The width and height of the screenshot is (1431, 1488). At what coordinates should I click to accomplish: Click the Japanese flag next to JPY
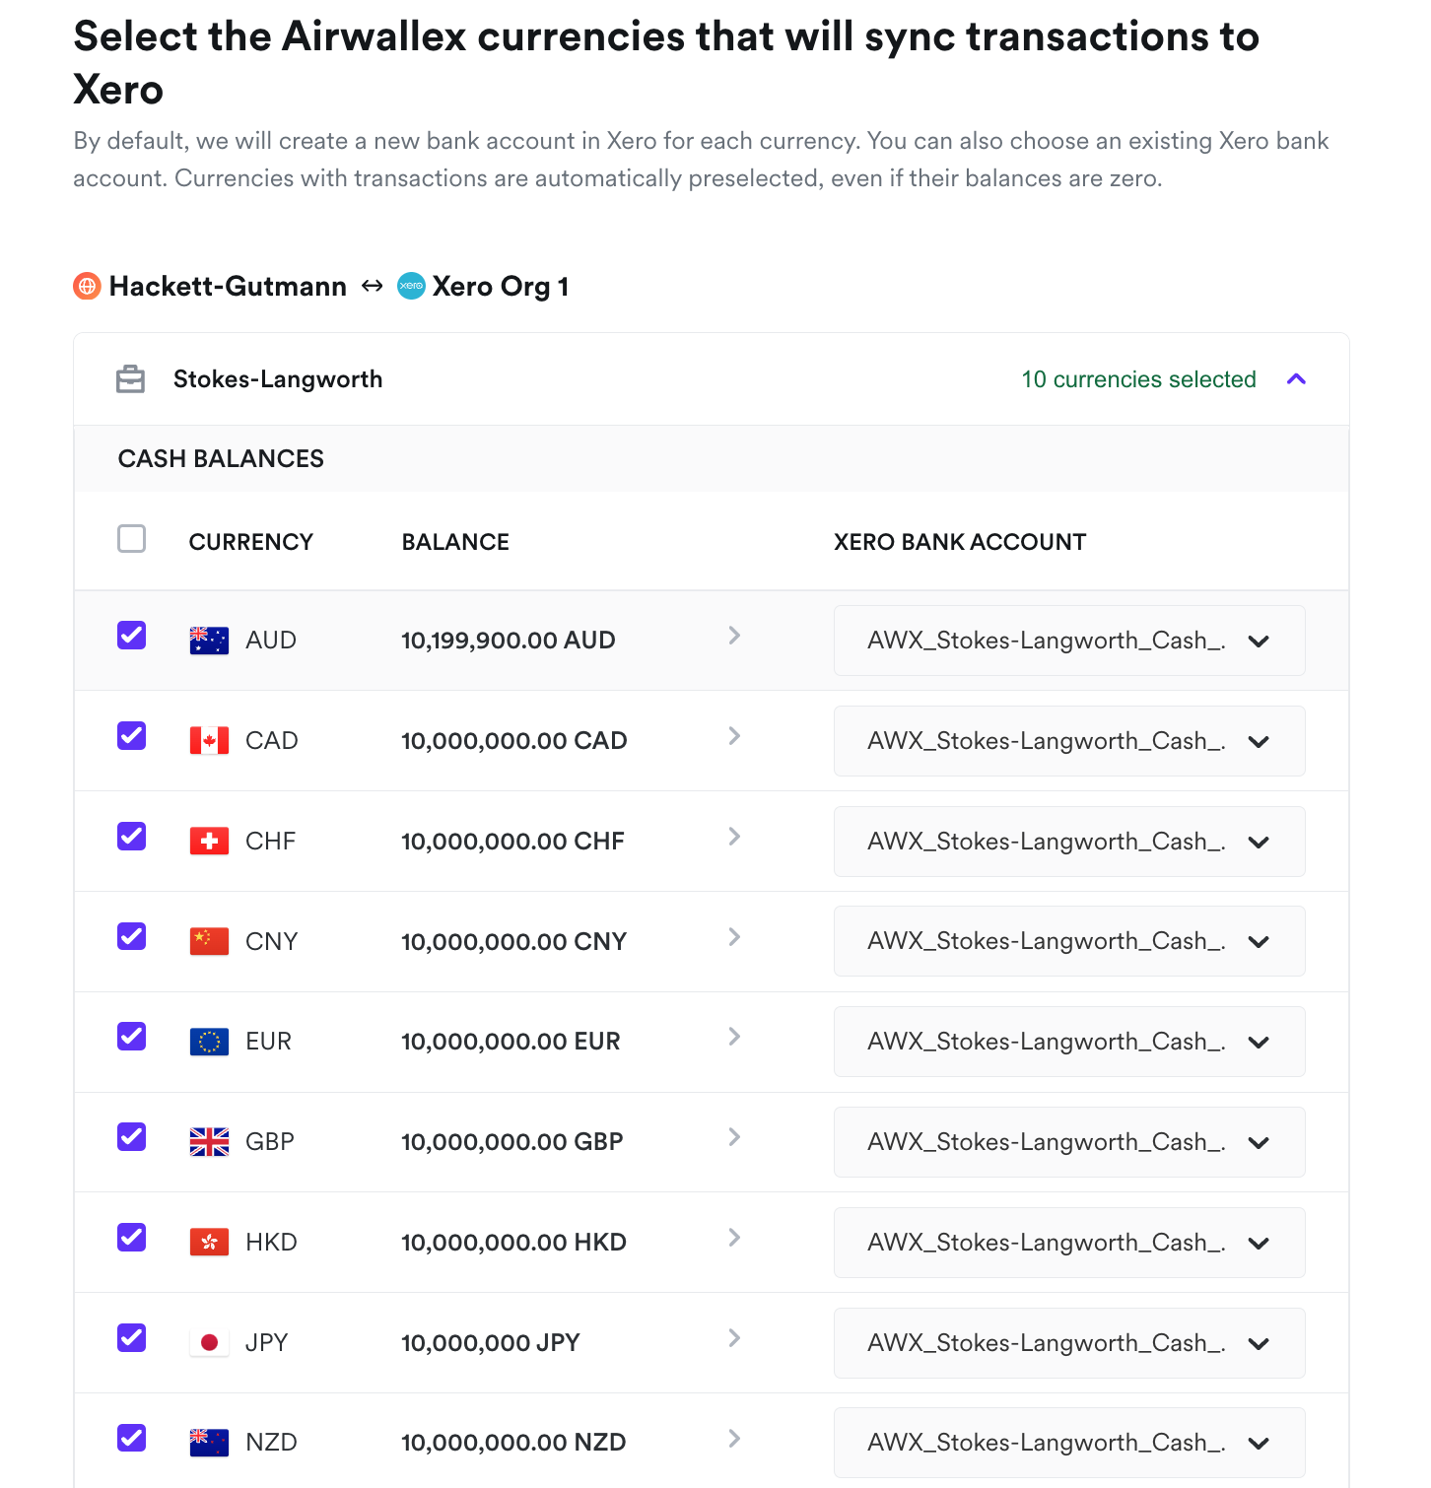(x=209, y=1343)
